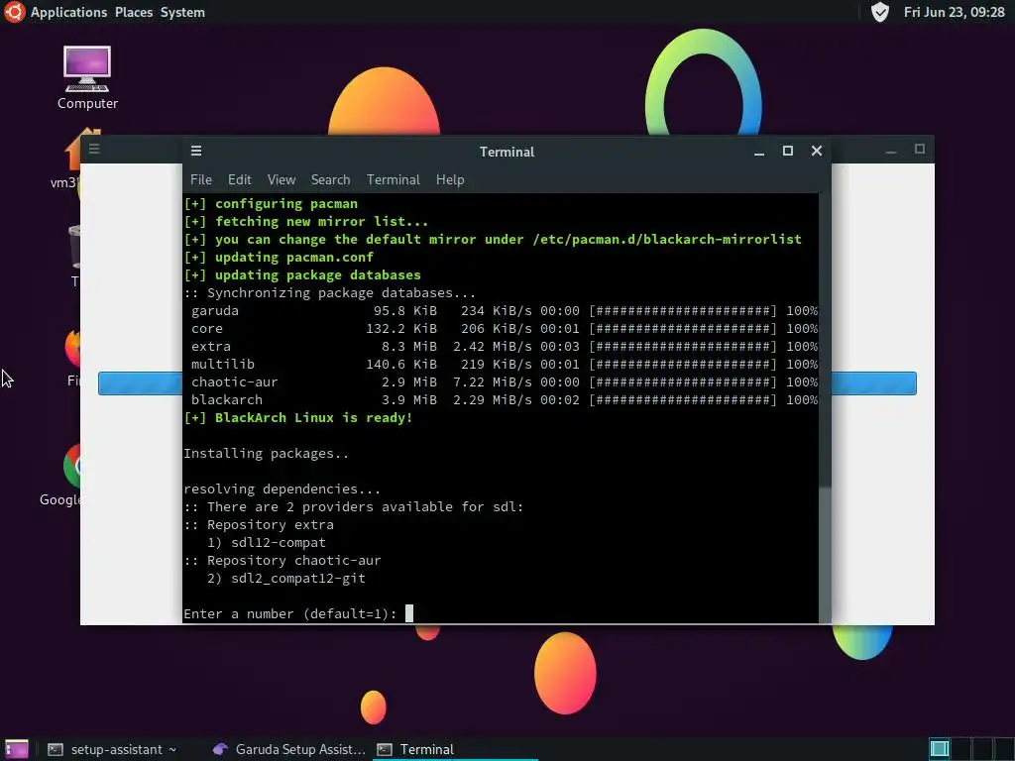The width and height of the screenshot is (1015, 761).
Task: Focus the 'Enter a number' prompt line
Action: tap(297, 613)
